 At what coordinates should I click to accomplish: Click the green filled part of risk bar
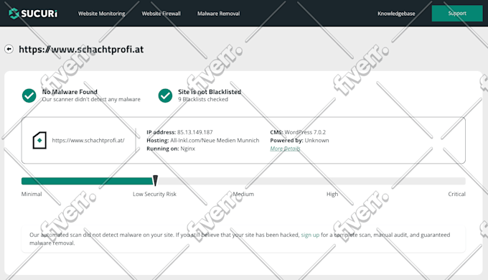tap(87, 181)
